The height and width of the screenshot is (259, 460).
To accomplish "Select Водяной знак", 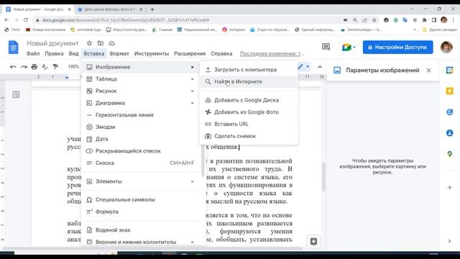I will pyautogui.click(x=141, y=230).
